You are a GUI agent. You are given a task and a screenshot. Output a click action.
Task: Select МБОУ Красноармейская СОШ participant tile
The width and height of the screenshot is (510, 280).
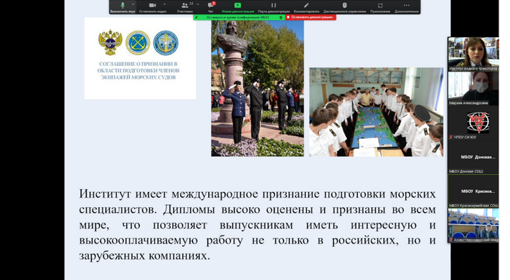[473, 191]
